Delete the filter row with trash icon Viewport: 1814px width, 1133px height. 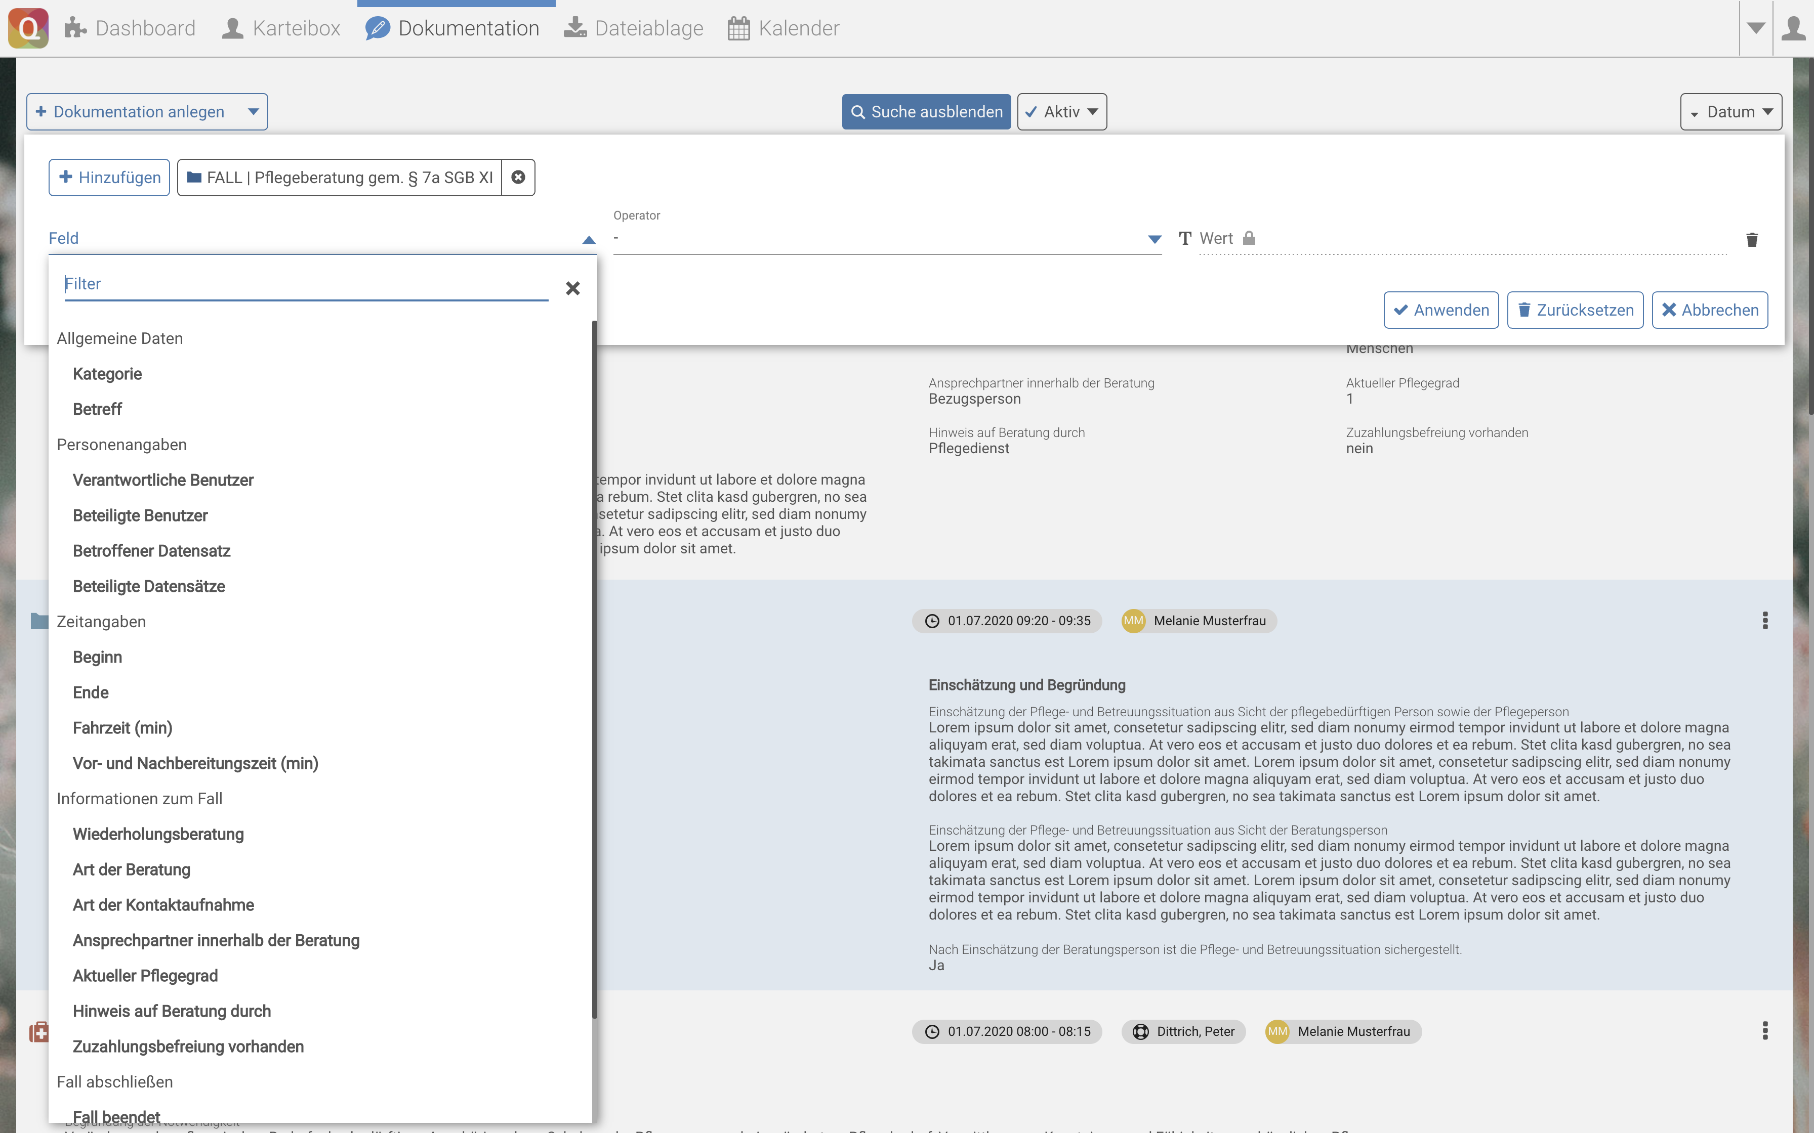(x=1752, y=240)
